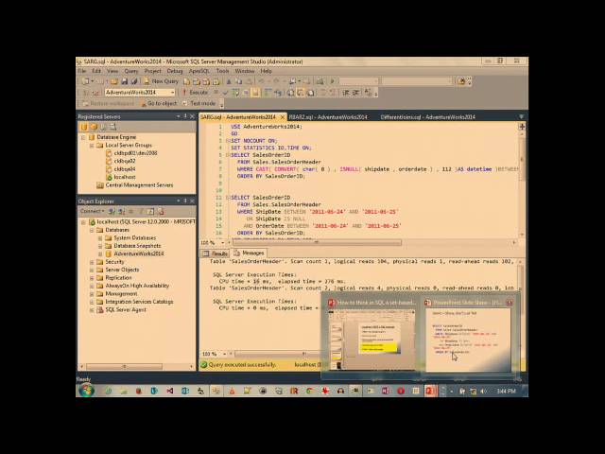The image size is (605, 454).
Task: Click the Object Explorer refresh icon
Action: point(151,211)
